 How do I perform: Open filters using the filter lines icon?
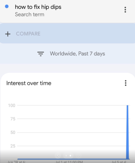click(41, 54)
